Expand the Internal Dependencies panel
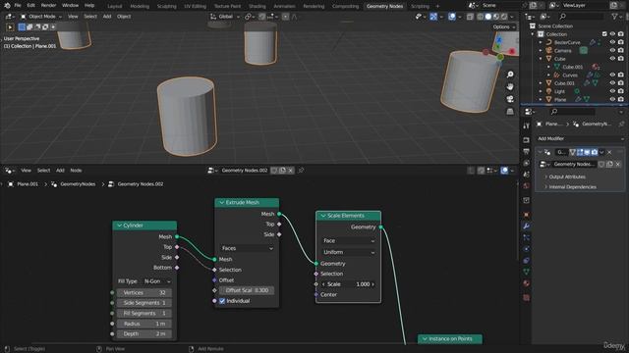 pyautogui.click(x=572, y=187)
